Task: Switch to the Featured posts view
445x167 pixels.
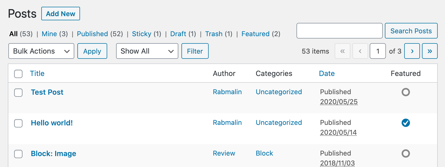Action: pyautogui.click(x=255, y=34)
